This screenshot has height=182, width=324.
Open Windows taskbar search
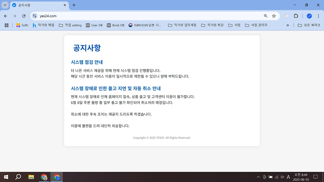tap(18, 177)
